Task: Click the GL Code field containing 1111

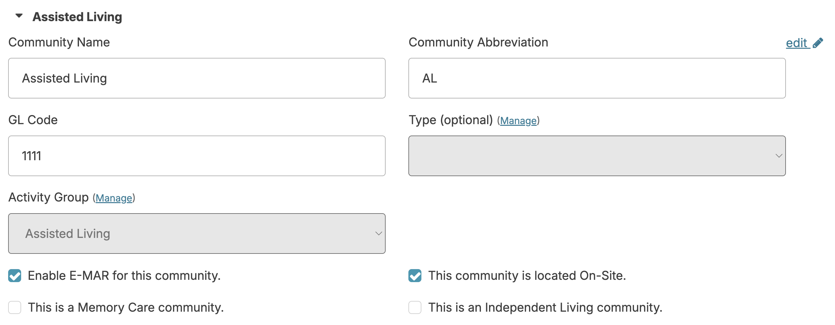Action: click(x=197, y=156)
